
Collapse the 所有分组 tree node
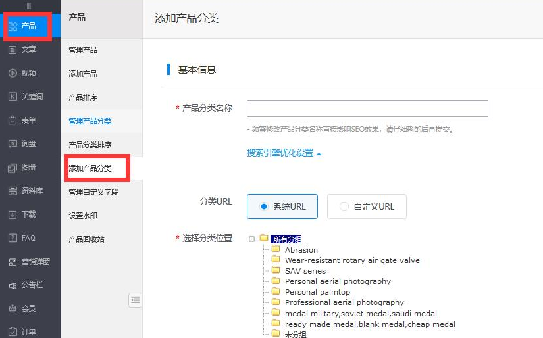[252, 239]
